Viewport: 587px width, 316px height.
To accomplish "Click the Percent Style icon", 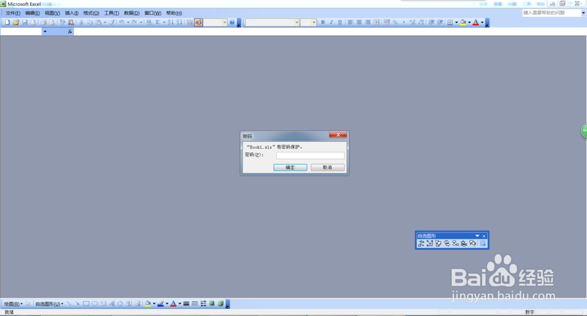I will coord(395,22).
